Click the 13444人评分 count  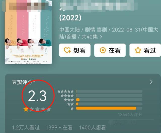coord(130,115)
